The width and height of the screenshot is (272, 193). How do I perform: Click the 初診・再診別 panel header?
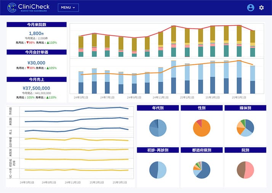158,150
